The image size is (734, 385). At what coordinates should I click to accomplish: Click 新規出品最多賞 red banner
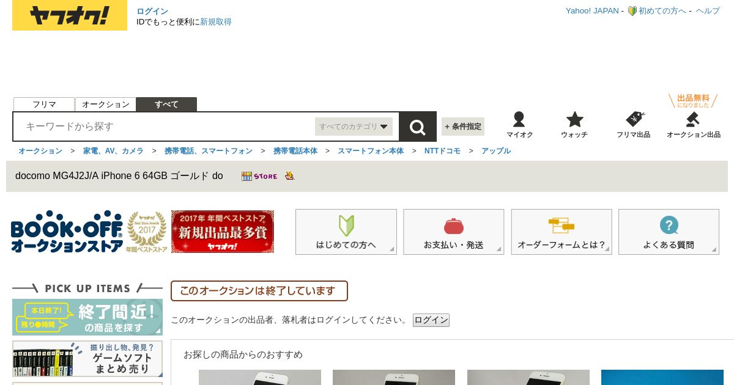223,232
